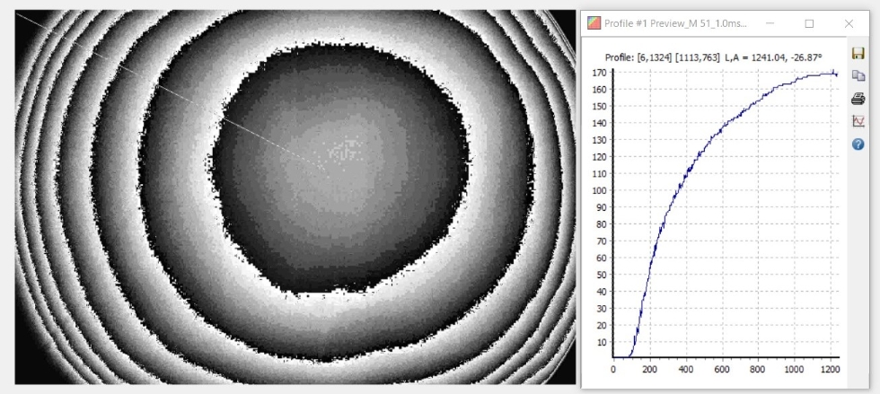Copy the profile plot to clipboard
This screenshot has width=880, height=394.
coord(858,75)
